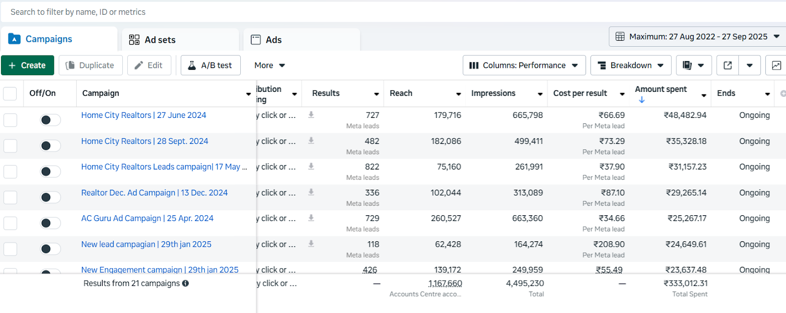Open the reports icon dropdown
The height and width of the screenshot is (313, 786).
(x=693, y=65)
